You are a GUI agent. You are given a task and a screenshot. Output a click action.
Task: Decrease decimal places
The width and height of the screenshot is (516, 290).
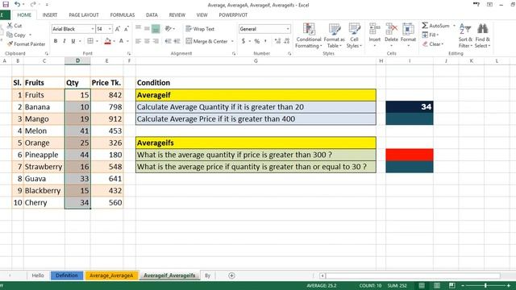pos(287,41)
